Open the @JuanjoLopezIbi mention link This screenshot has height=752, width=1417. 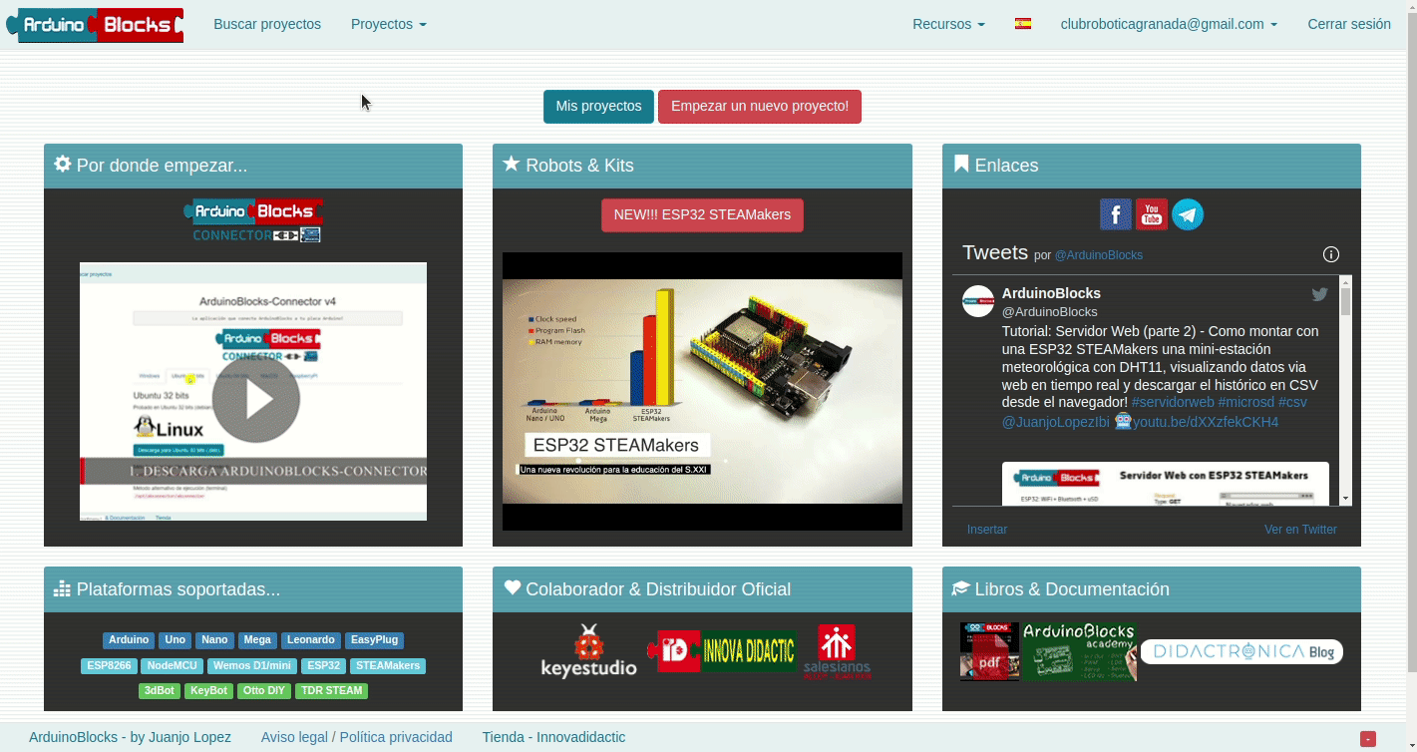coord(1056,422)
